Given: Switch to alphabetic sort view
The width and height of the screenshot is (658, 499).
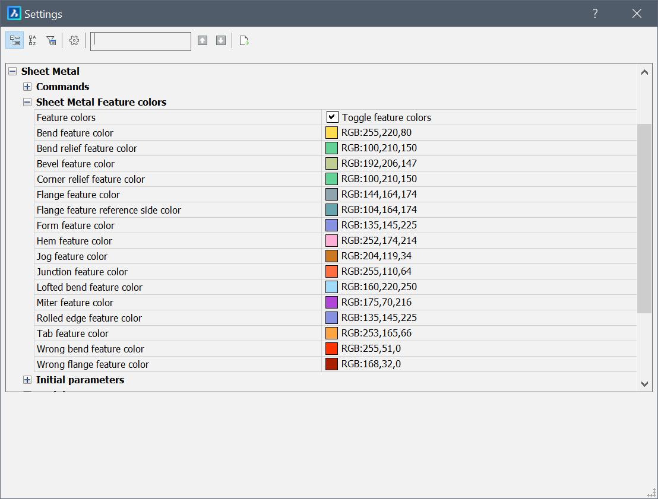Looking at the screenshot, I should click(x=33, y=40).
